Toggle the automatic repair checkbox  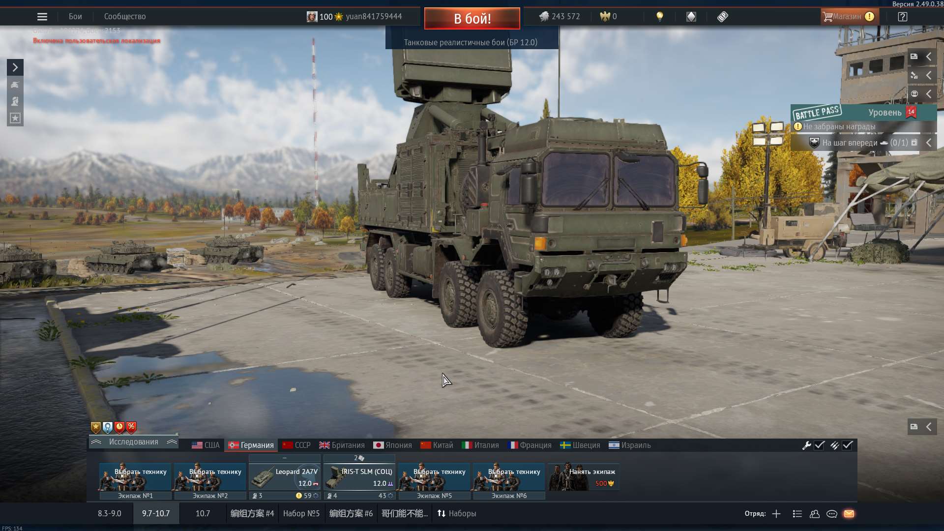click(x=819, y=445)
